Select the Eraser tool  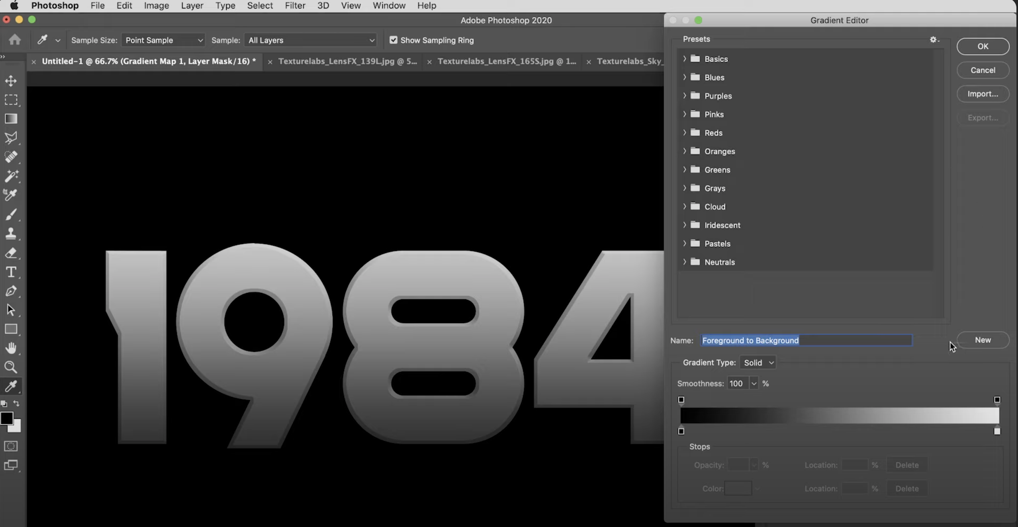point(11,253)
